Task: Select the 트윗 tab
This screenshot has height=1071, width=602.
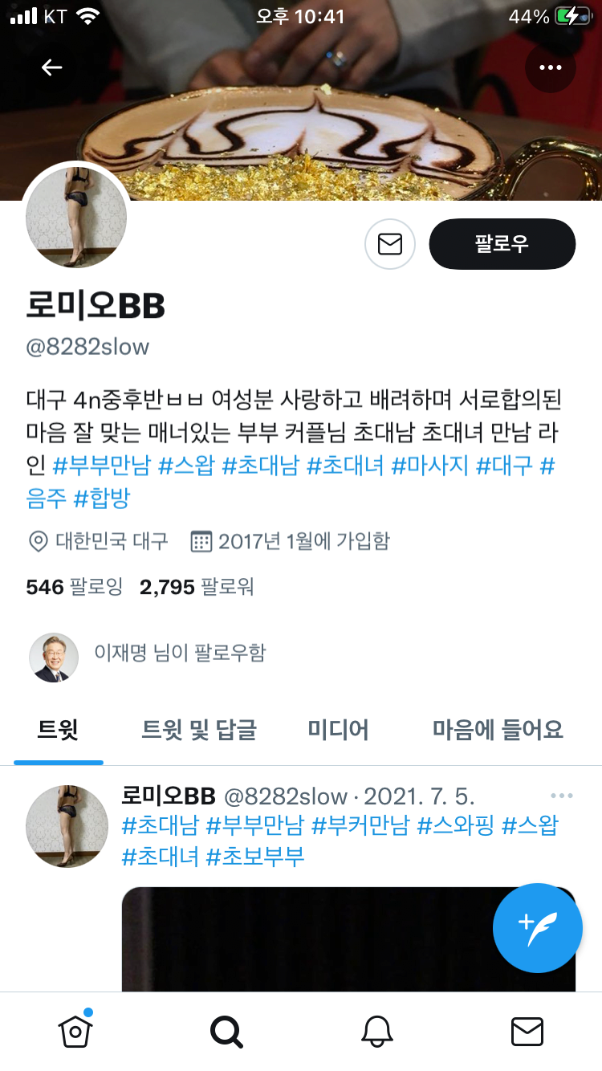Action: [x=59, y=729]
